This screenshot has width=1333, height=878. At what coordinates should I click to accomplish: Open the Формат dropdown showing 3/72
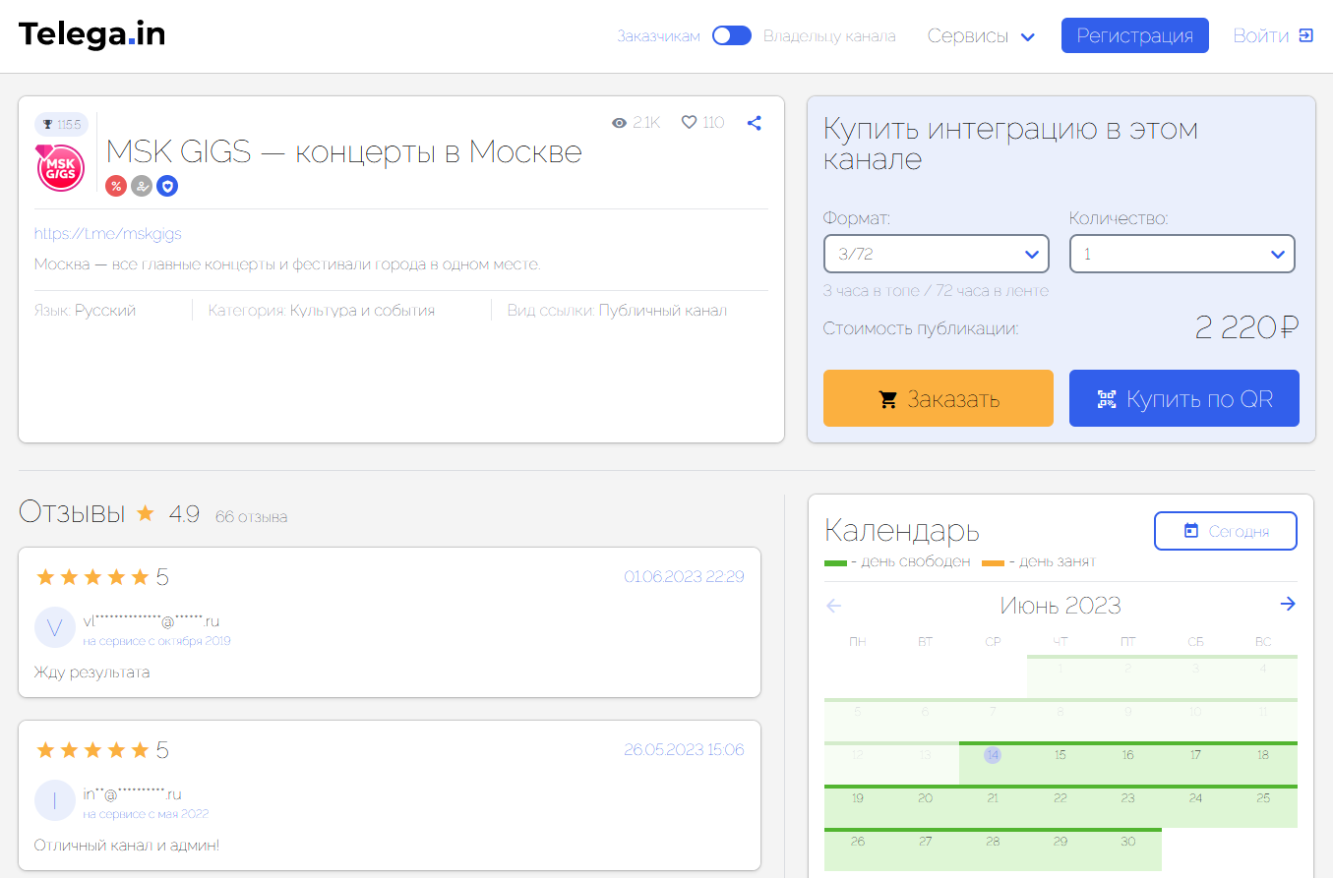pyautogui.click(x=937, y=254)
